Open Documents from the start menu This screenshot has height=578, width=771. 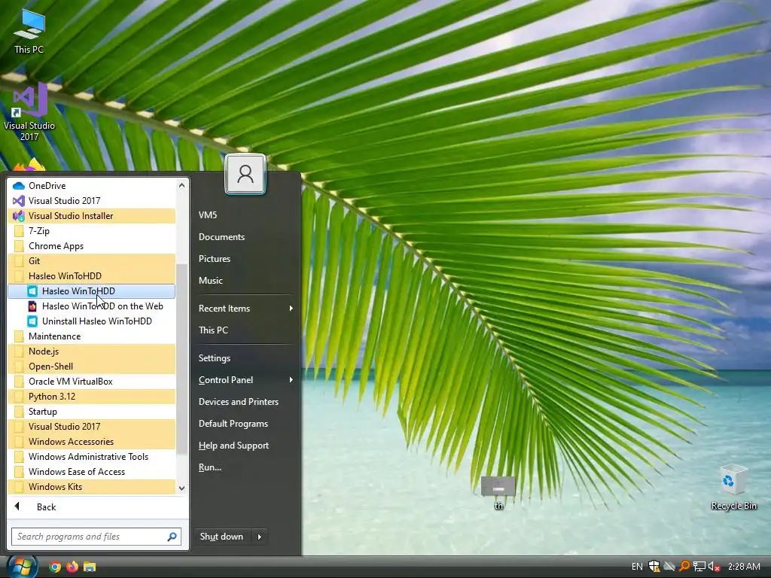pyautogui.click(x=245, y=237)
